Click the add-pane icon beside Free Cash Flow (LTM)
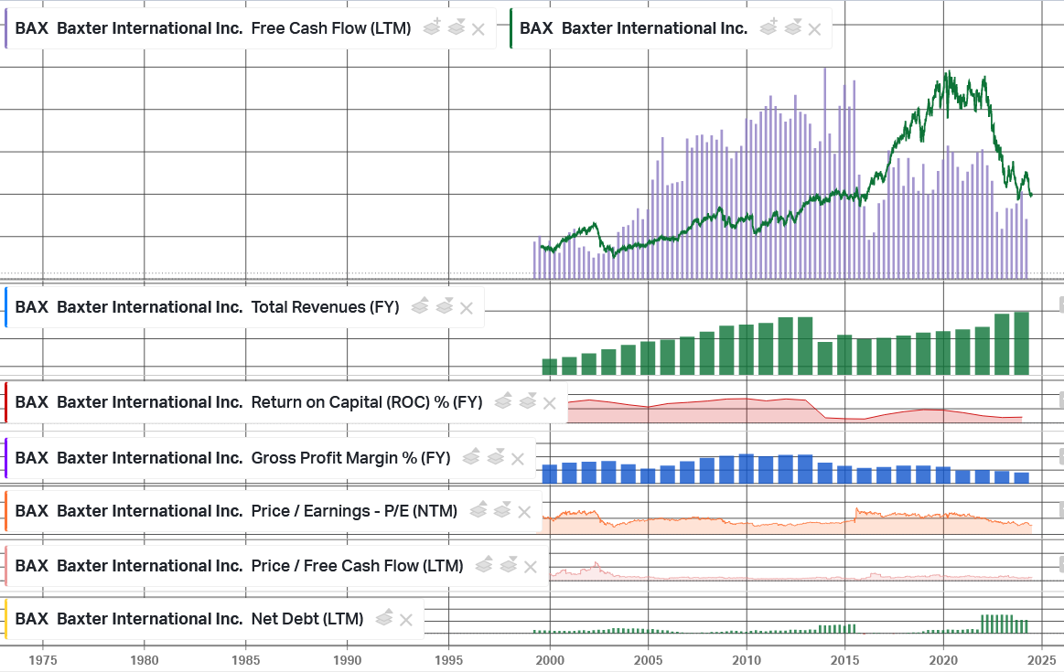Viewport: 1064px width, 672px height. point(432,27)
